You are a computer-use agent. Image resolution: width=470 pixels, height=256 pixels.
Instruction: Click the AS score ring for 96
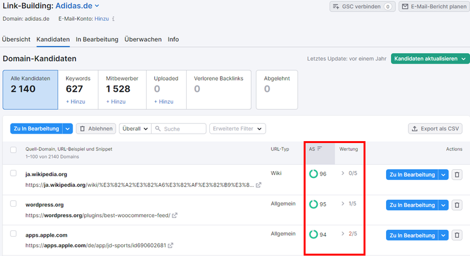[313, 174]
